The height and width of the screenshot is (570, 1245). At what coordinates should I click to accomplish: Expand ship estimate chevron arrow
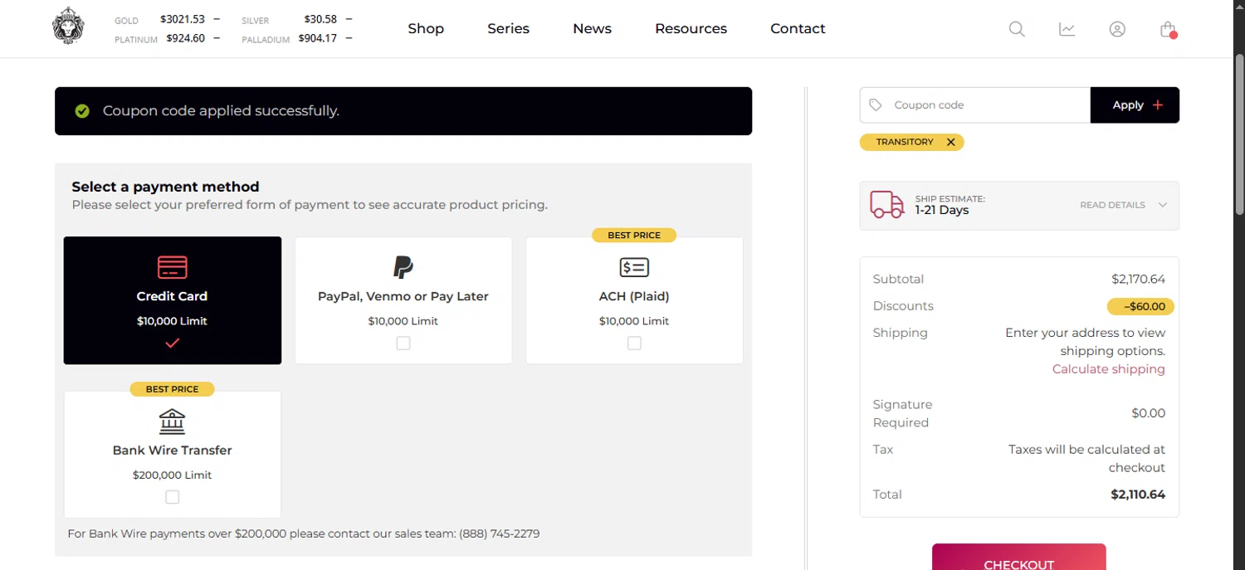(x=1163, y=205)
